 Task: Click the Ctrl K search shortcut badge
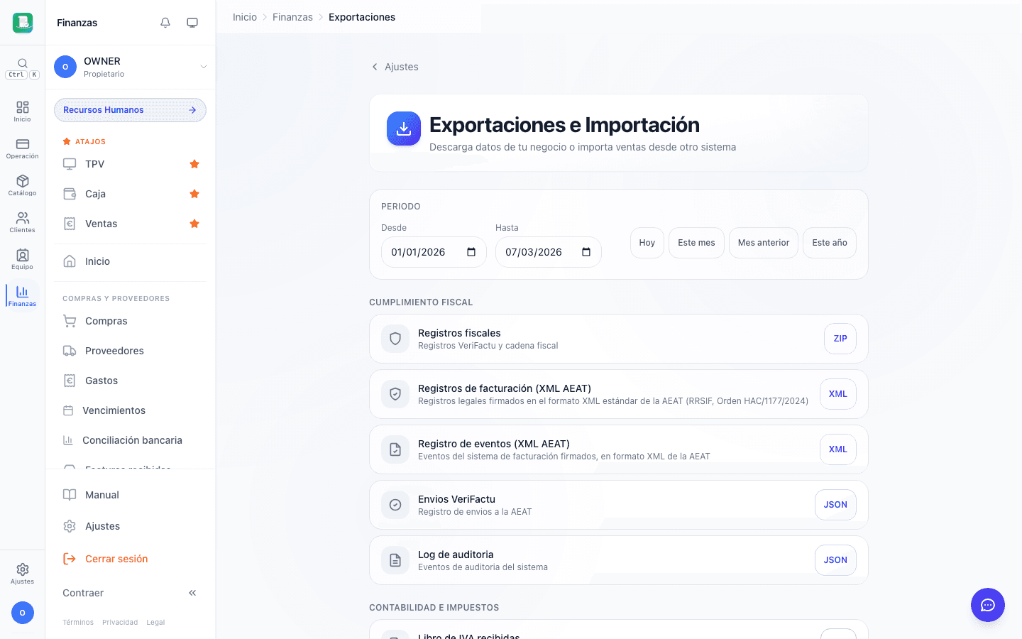(x=23, y=75)
